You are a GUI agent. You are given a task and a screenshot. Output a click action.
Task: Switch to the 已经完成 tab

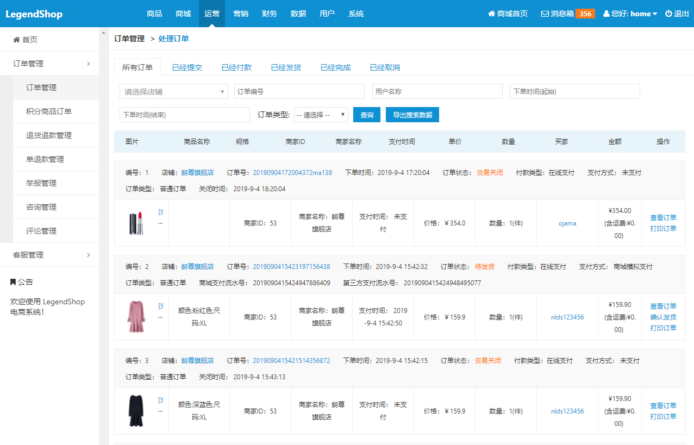[x=335, y=67]
